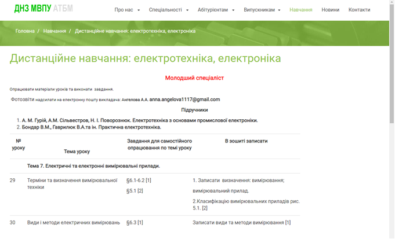Go to the Навчання navigation item
Viewport: 395px width, 239px height.
coord(301,10)
